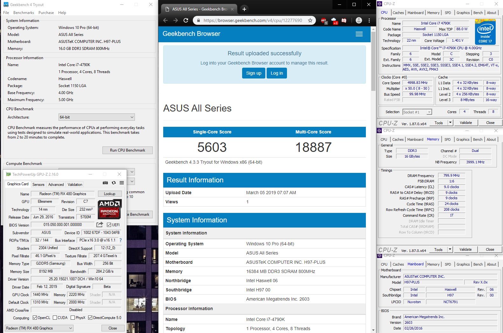The height and width of the screenshot is (333, 503).
Task: Click the cloud extension with +3 badge
Action: [334, 21]
